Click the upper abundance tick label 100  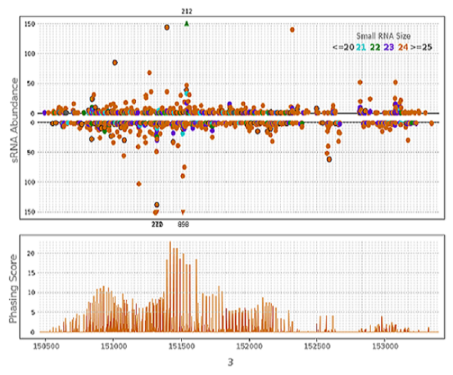30,54
